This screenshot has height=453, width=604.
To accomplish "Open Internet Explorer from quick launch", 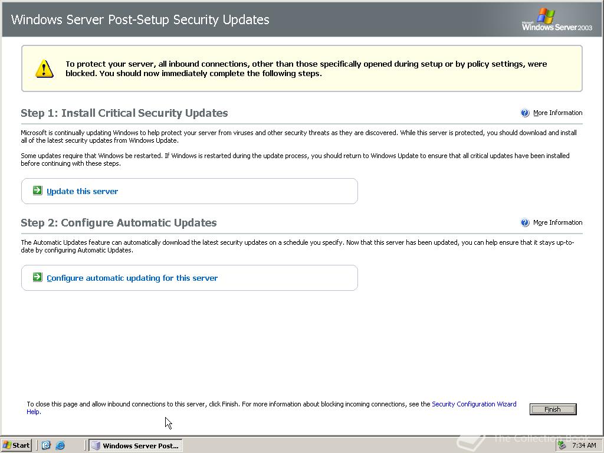I will (x=61, y=445).
